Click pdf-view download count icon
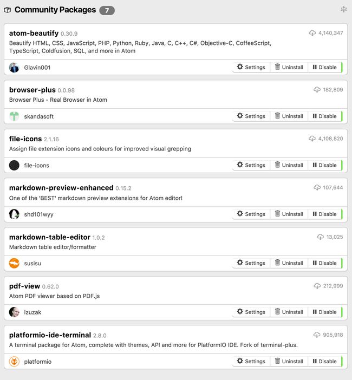Image resolution: width=352 pixels, height=380 pixels. click(317, 286)
